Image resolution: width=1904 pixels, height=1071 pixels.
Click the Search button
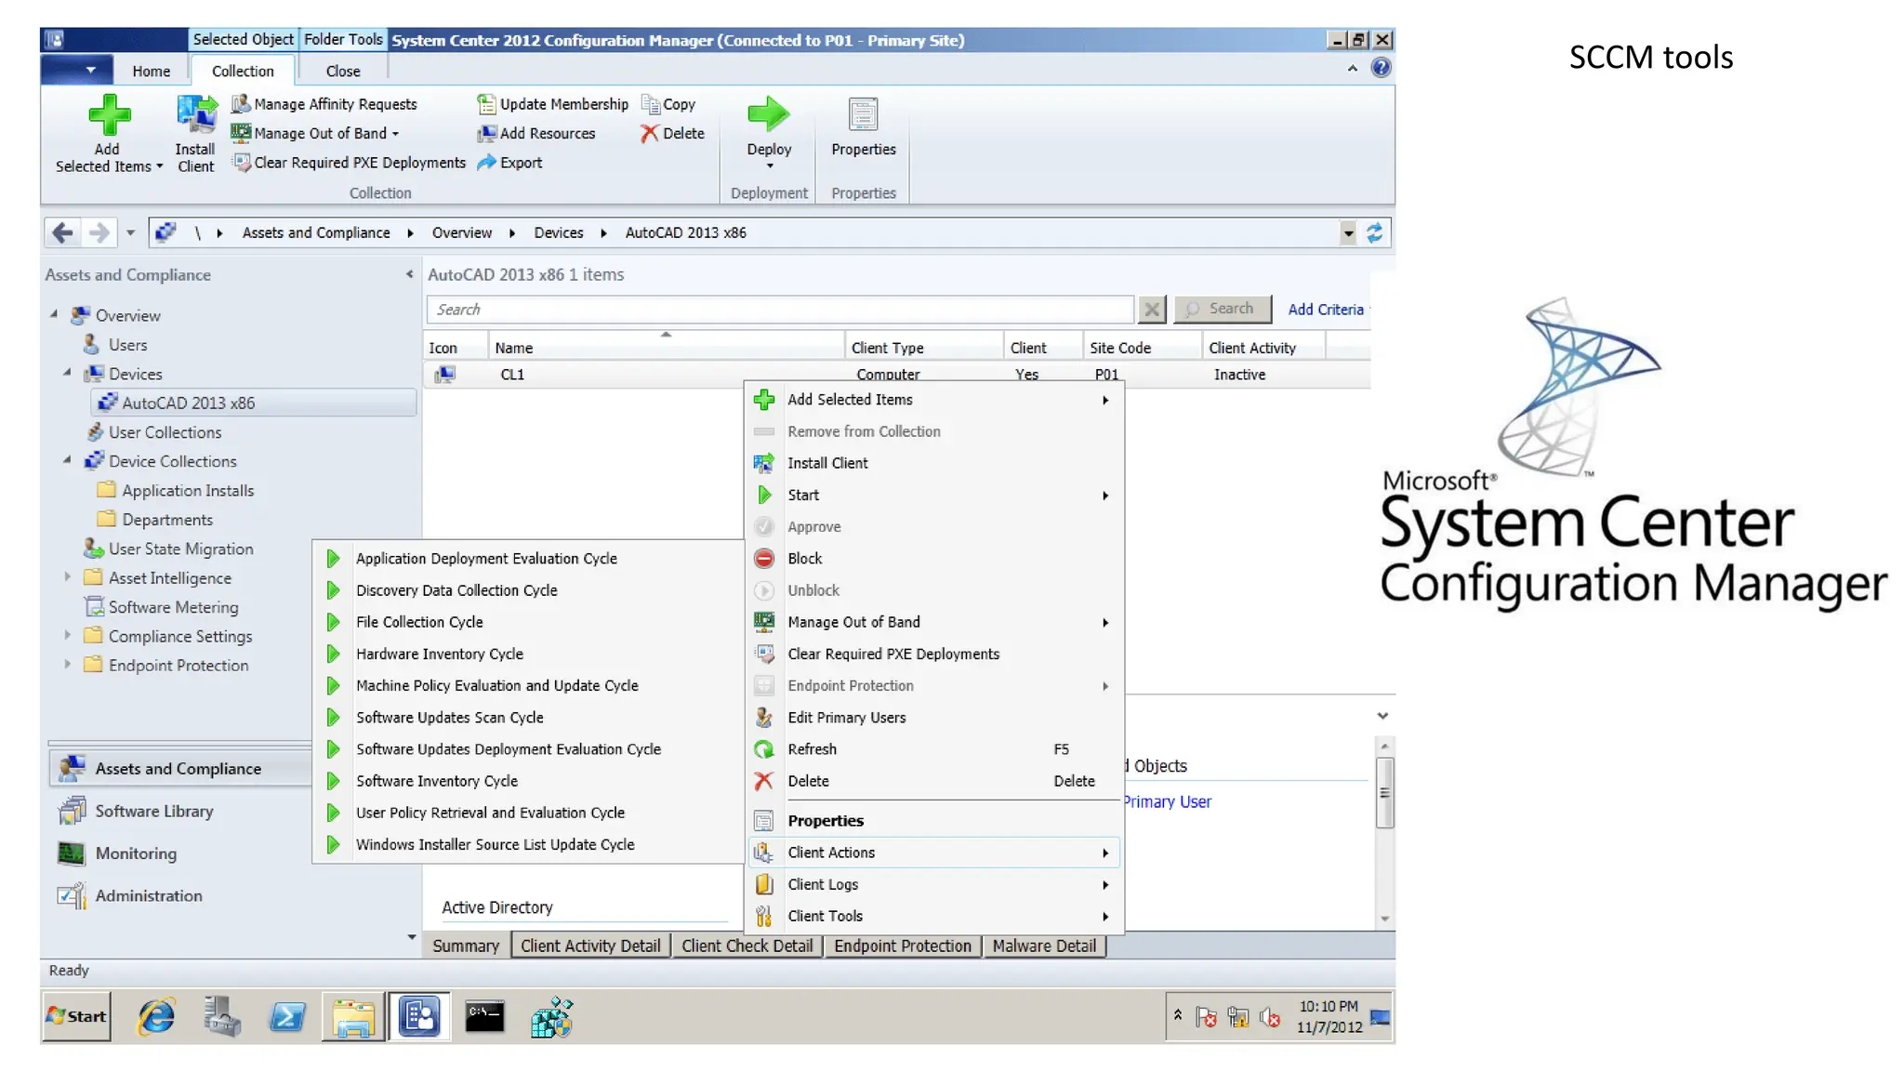pyautogui.click(x=1223, y=309)
